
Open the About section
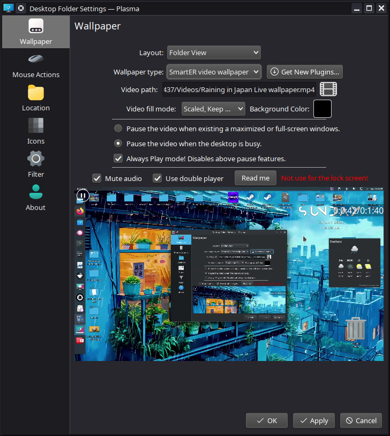(35, 198)
